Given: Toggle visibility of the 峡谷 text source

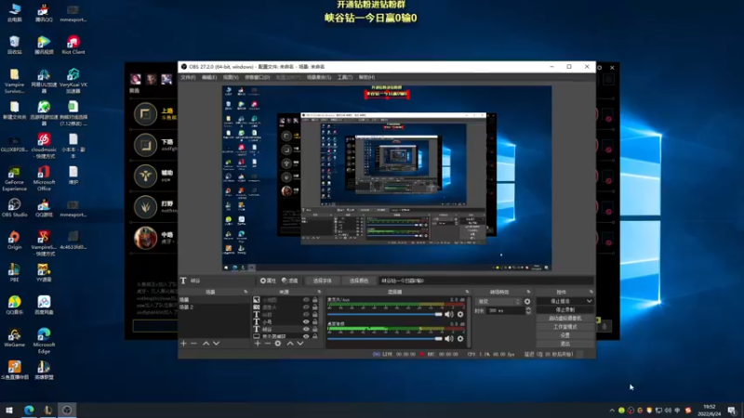Looking at the screenshot, I should pos(306,329).
